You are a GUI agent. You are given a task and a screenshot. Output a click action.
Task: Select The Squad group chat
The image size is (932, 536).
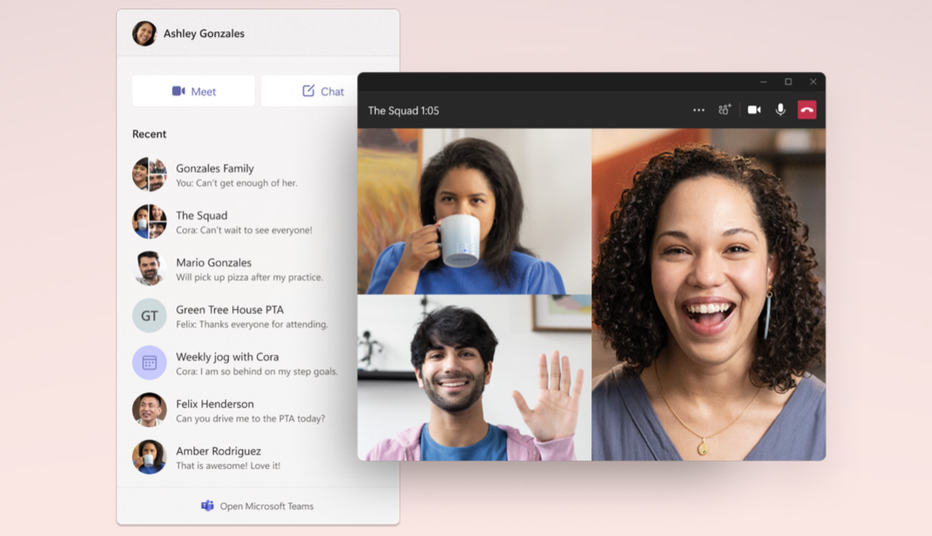pos(202,222)
